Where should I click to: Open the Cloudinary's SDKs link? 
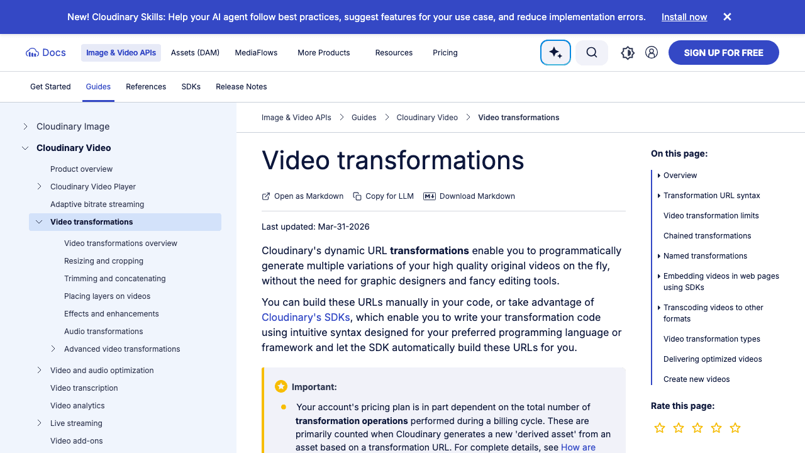[x=306, y=317]
